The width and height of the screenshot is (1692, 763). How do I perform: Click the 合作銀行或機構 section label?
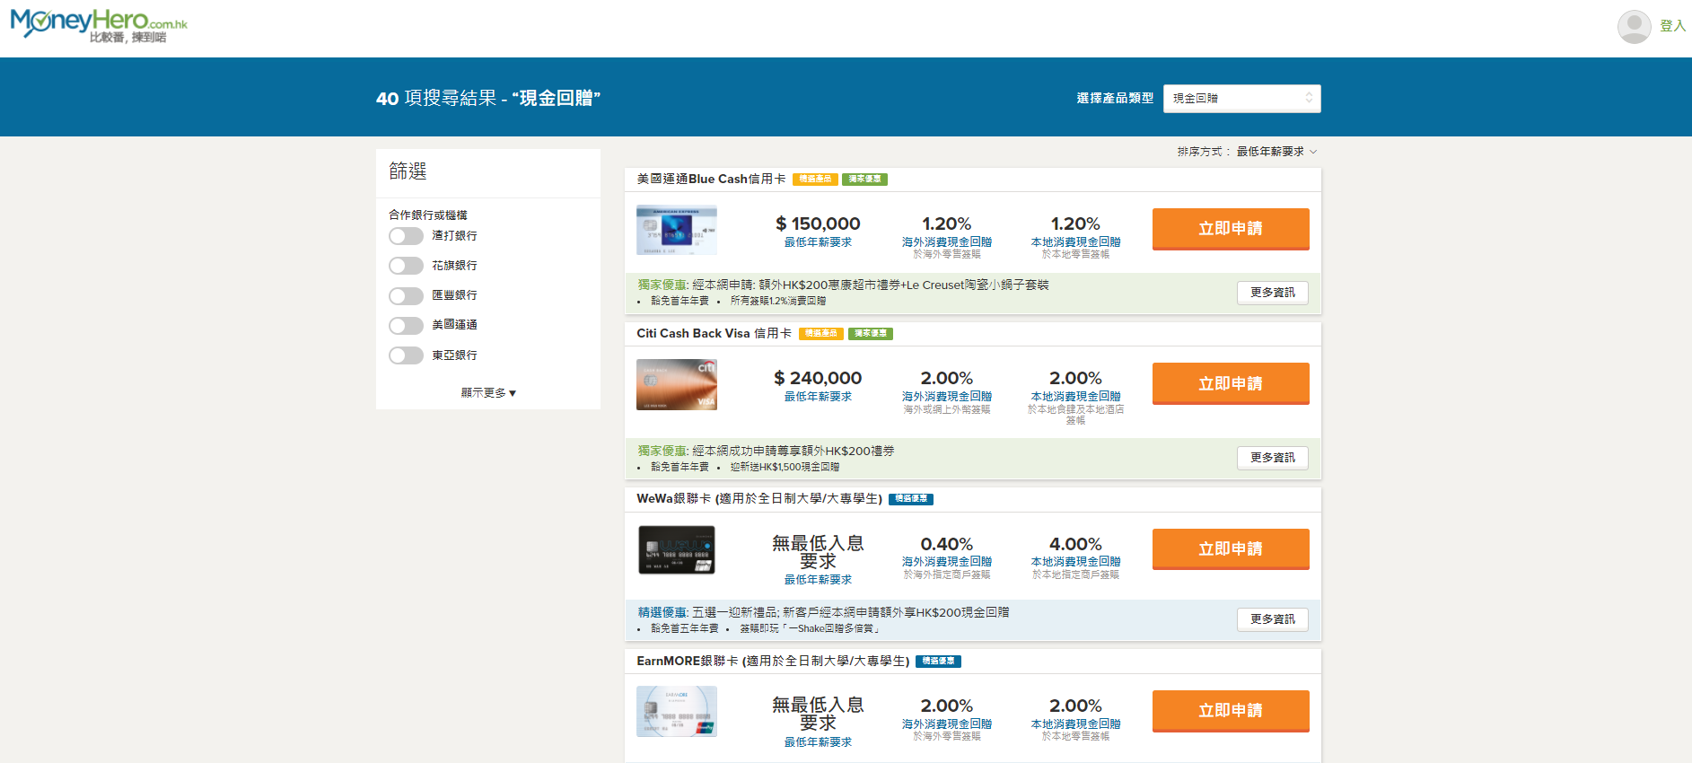(428, 215)
